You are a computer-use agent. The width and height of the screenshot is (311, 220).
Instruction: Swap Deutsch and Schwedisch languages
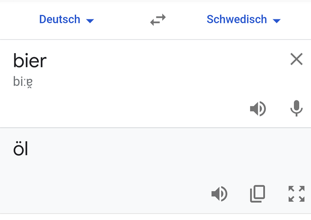point(158,19)
